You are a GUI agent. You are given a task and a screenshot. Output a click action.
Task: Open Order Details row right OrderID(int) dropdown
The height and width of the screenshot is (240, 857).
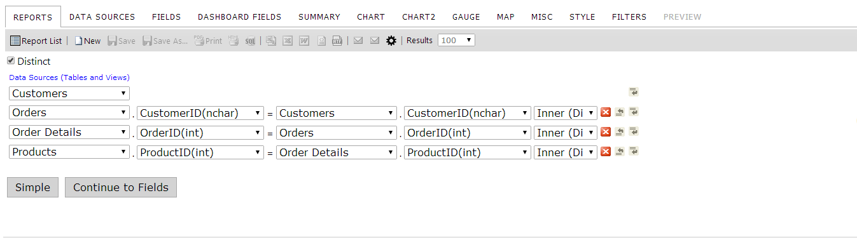467,133
